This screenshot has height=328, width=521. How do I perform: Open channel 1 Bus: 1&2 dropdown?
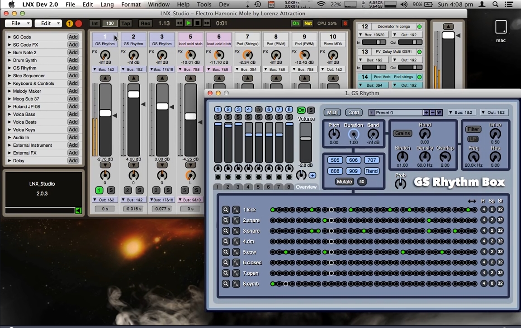coord(105,70)
